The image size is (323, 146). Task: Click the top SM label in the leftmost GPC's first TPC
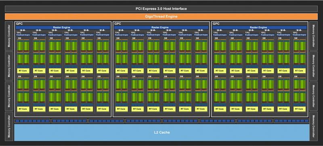click(x=19, y=38)
